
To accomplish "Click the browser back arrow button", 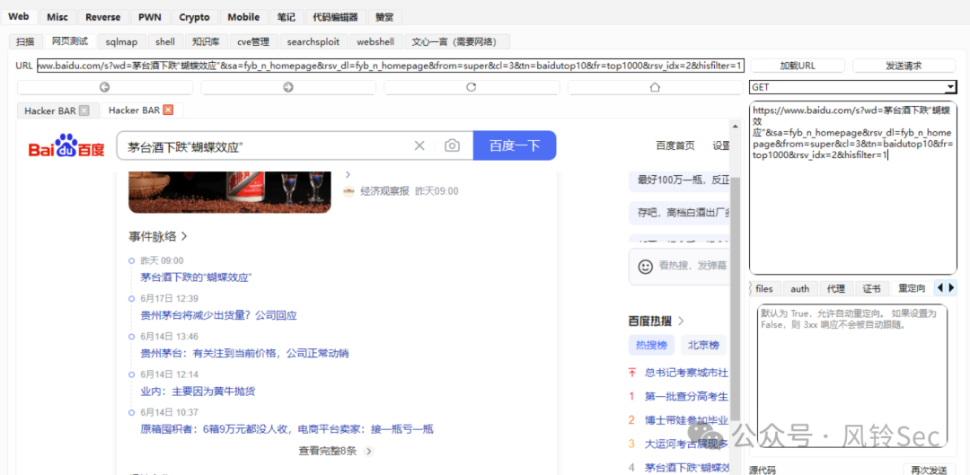I will click(104, 87).
